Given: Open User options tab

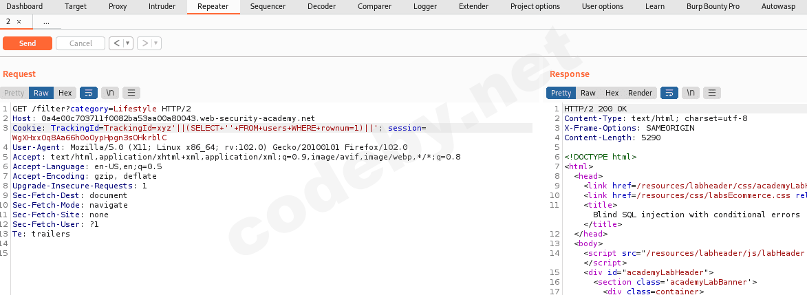Looking at the screenshot, I should tap(603, 7).
